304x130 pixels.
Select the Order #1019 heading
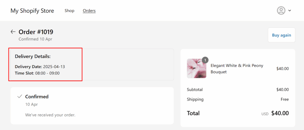36,32
